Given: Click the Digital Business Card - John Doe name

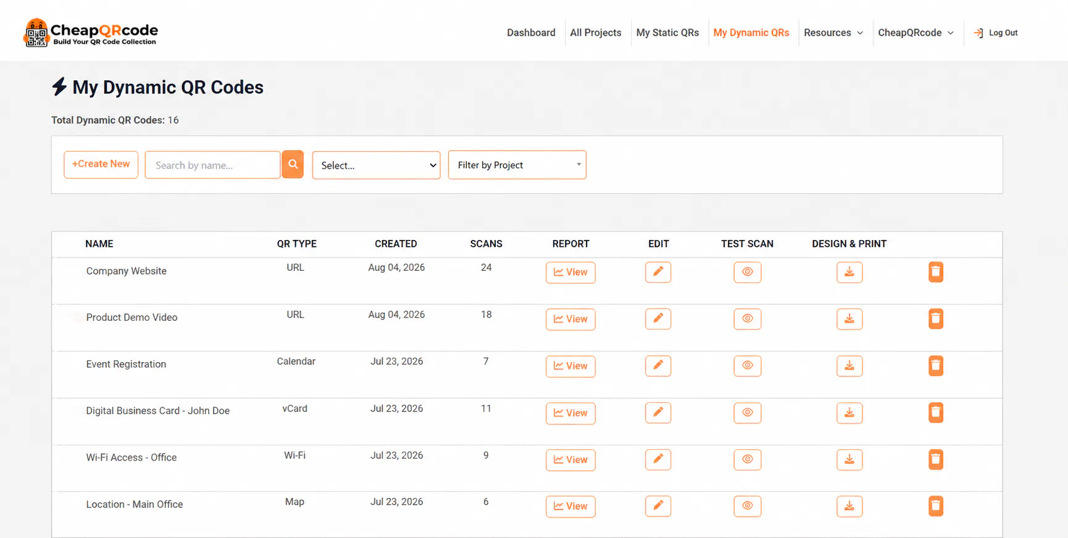Looking at the screenshot, I should (x=157, y=411).
